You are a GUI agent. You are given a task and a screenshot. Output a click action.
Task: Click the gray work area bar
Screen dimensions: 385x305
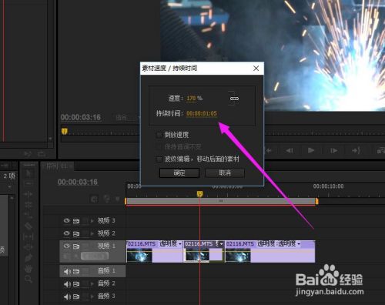pyautogui.click(x=221, y=201)
